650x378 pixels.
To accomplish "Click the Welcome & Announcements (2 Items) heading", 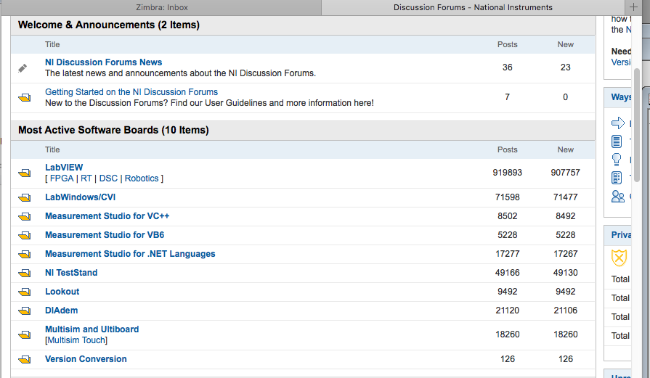I will click(109, 25).
